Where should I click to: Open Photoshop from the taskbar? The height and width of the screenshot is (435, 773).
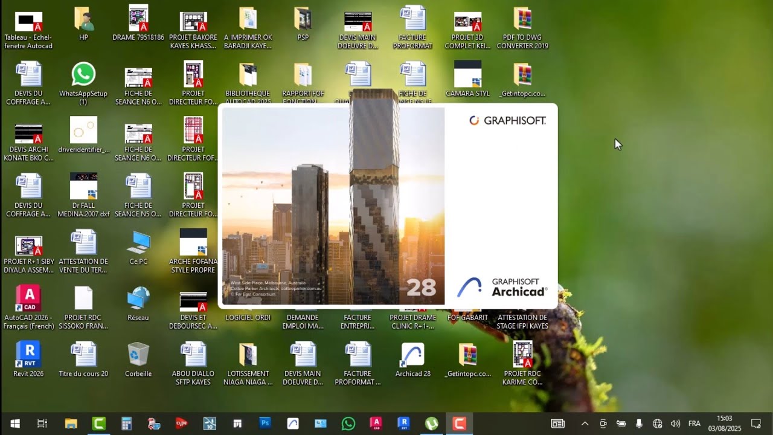(x=265, y=424)
